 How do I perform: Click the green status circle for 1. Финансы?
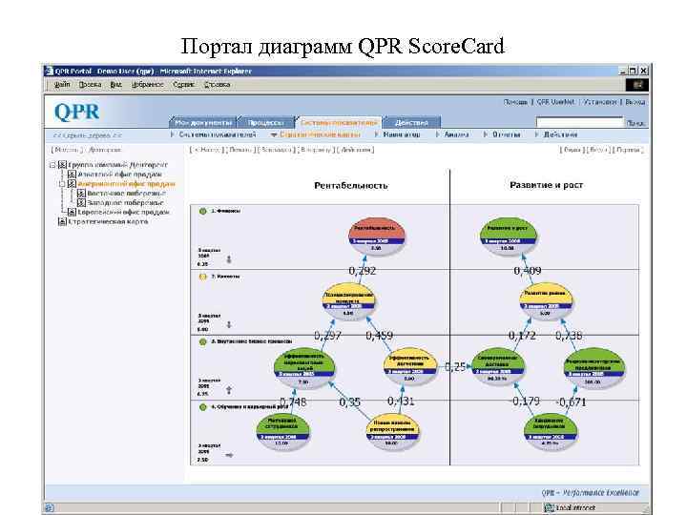pos(202,211)
